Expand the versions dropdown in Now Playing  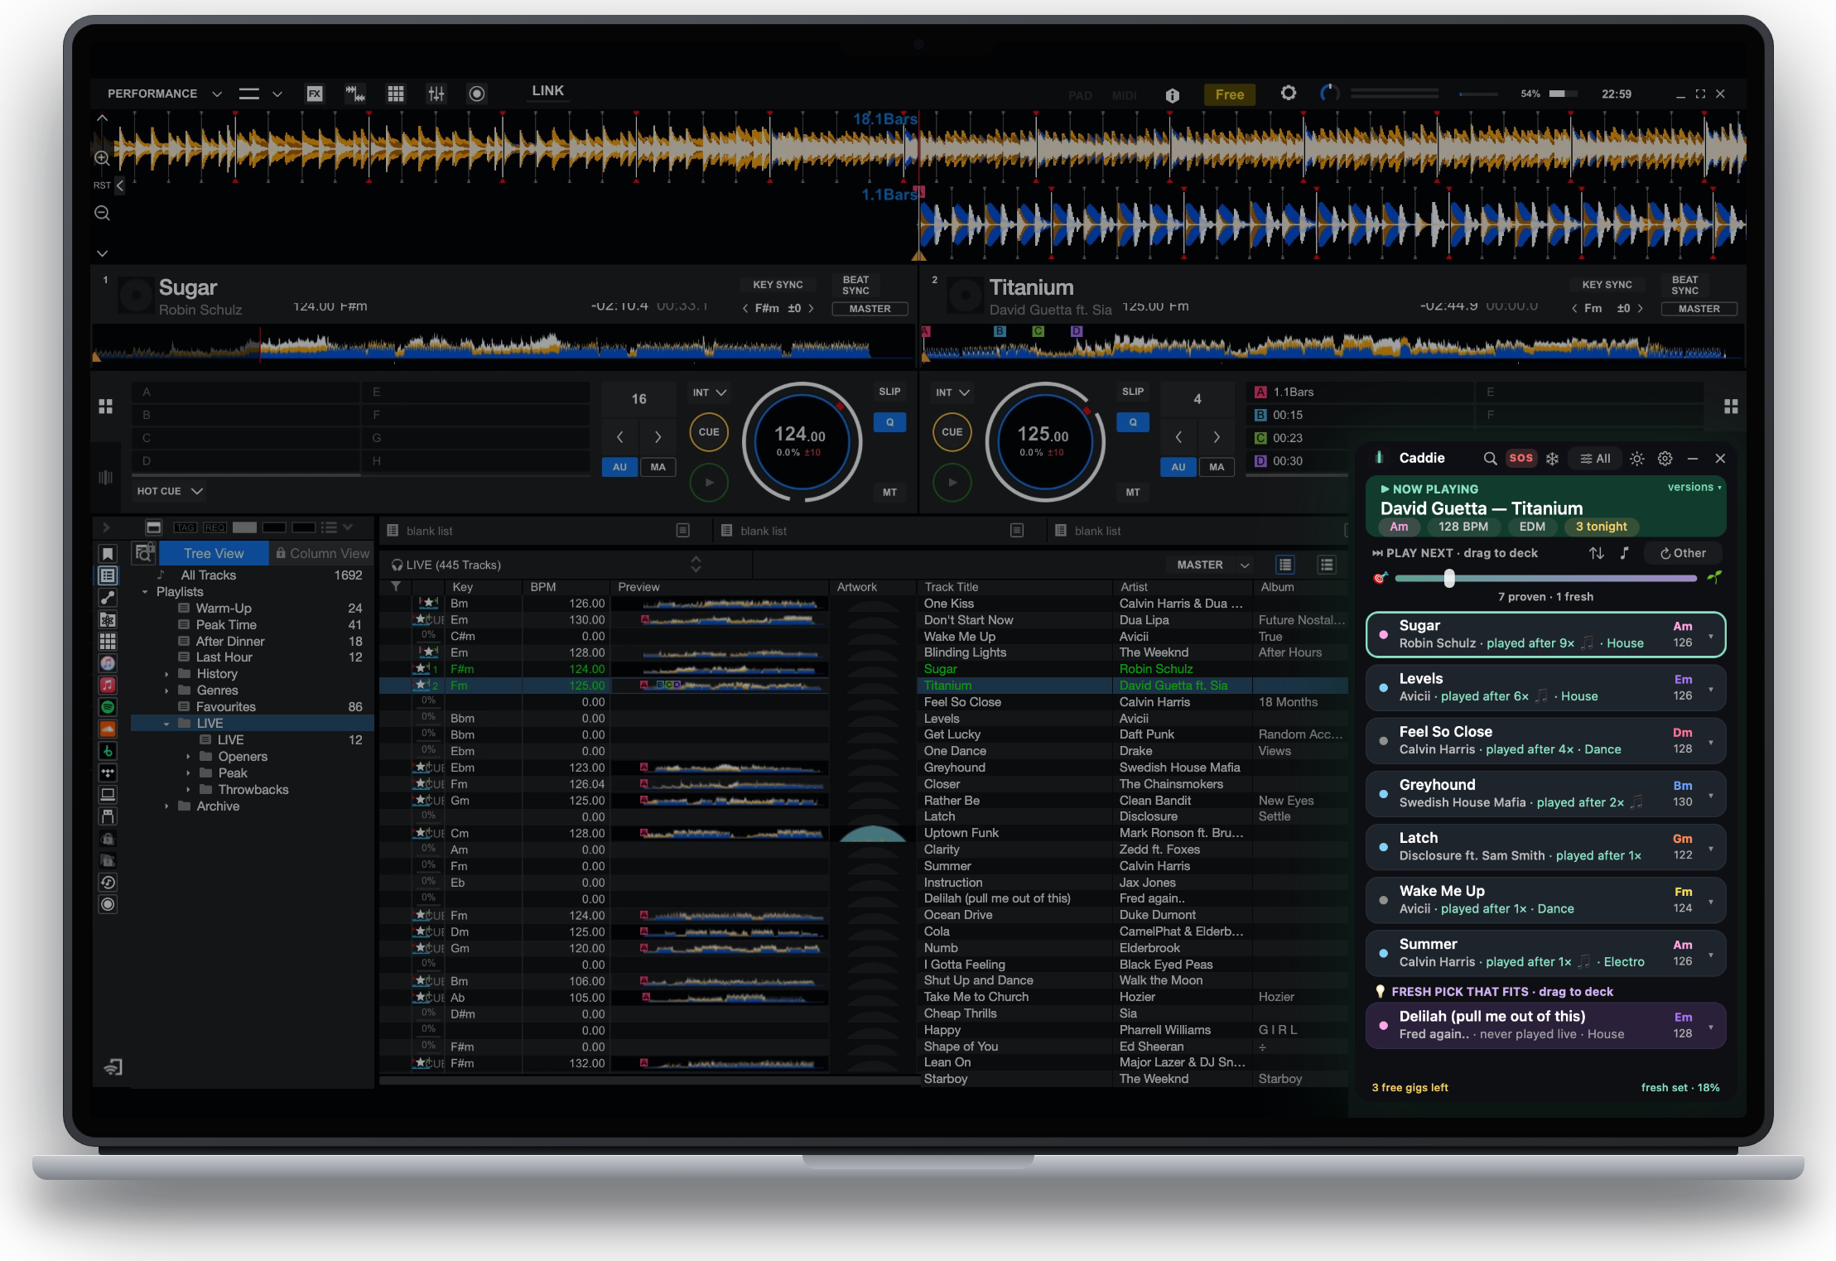pos(1694,487)
